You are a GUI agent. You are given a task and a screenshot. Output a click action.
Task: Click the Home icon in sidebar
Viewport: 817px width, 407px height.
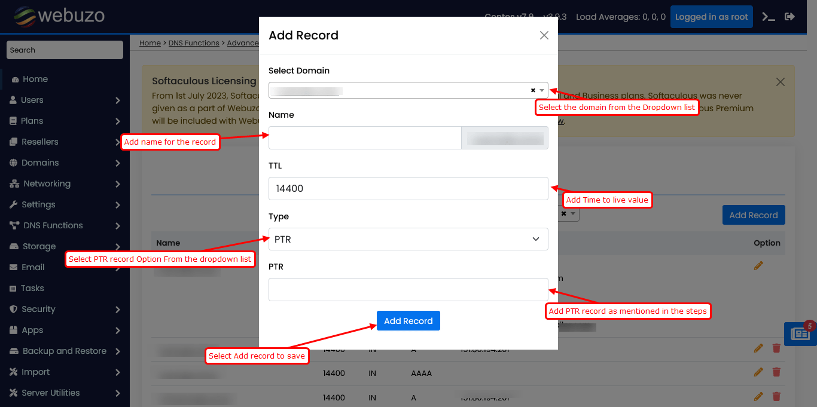pyautogui.click(x=16, y=79)
